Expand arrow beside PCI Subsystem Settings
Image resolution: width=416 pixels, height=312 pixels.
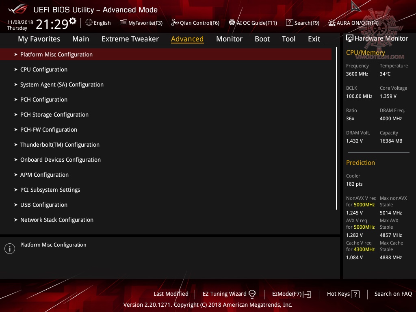pos(16,190)
